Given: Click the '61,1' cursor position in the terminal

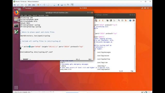Looking at the screenshot, I should coord(78,59).
